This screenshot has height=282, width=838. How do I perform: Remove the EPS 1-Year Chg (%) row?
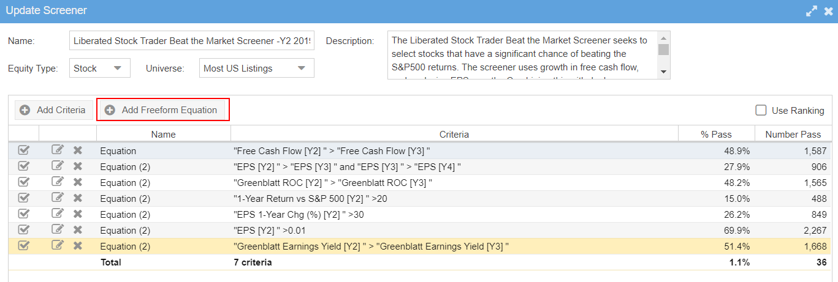78,214
